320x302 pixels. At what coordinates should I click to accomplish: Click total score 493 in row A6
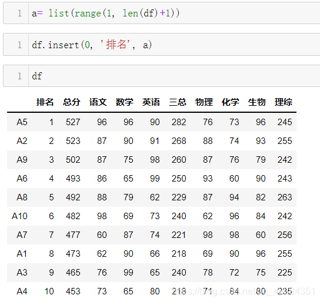pos(73,179)
